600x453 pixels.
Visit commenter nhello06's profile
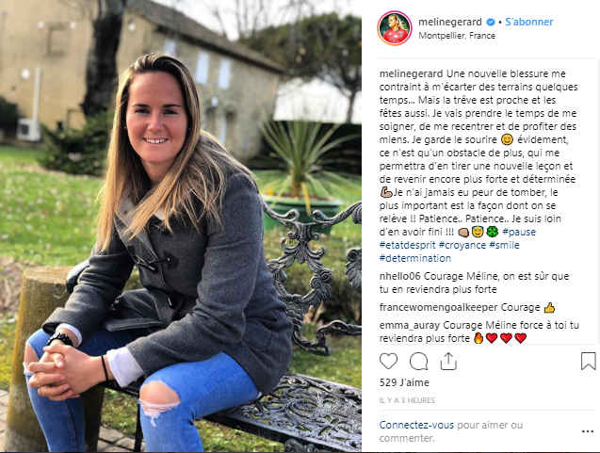(400, 276)
